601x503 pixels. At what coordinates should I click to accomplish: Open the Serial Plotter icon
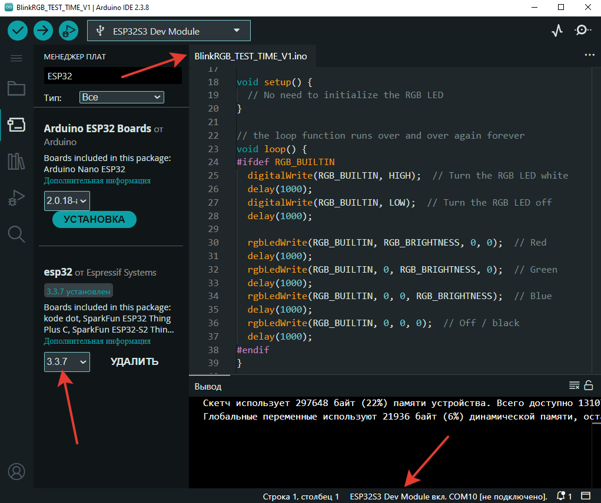click(557, 31)
